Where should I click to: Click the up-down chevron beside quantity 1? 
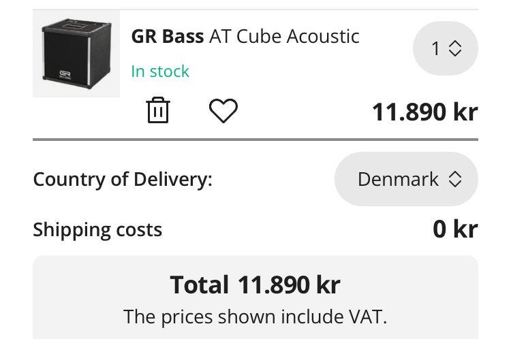click(x=455, y=49)
